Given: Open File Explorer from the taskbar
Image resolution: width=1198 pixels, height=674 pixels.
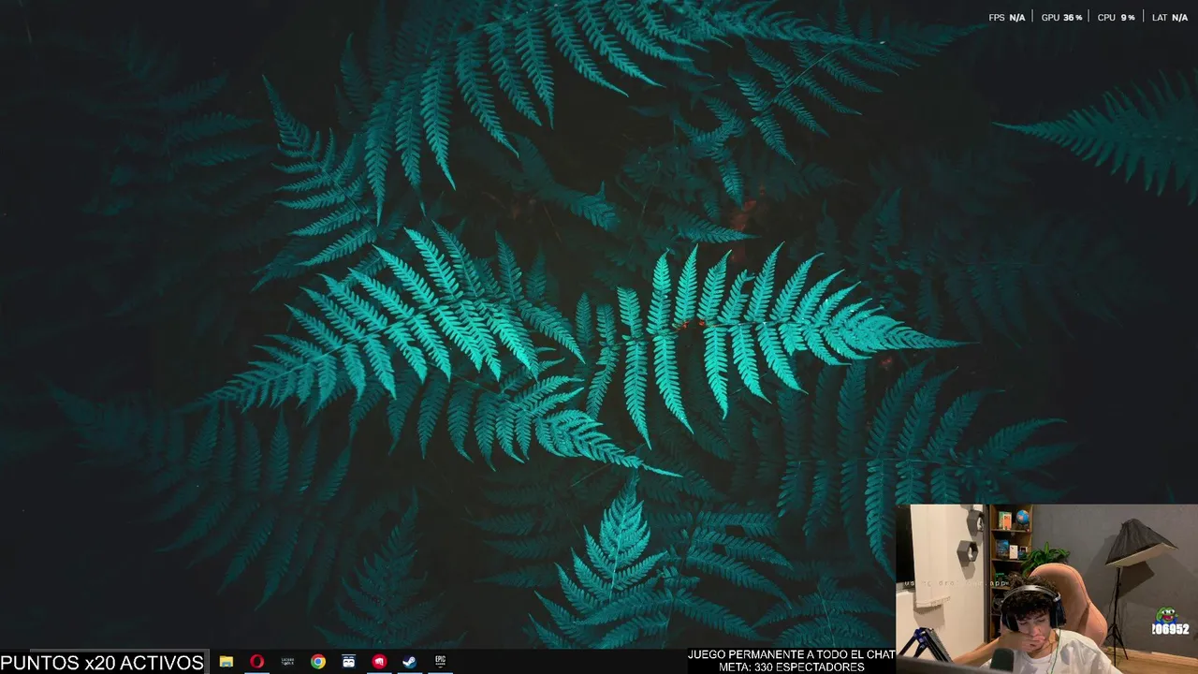Looking at the screenshot, I should (x=226, y=662).
